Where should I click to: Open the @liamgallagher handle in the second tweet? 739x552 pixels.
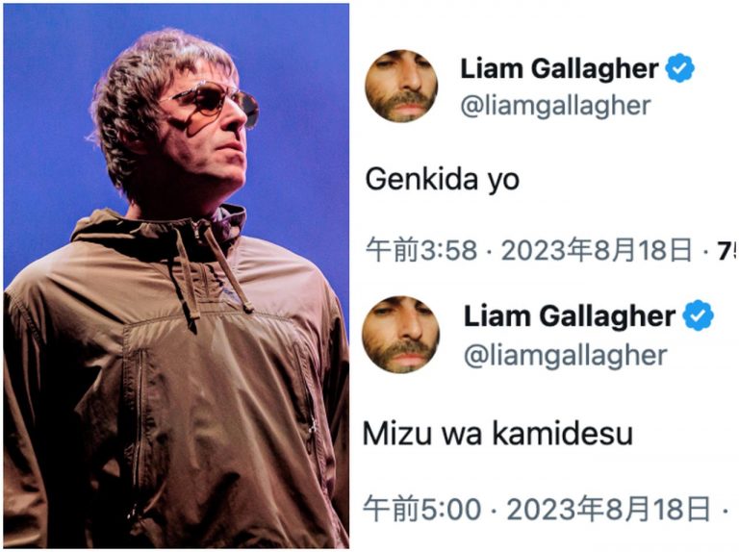(x=565, y=356)
